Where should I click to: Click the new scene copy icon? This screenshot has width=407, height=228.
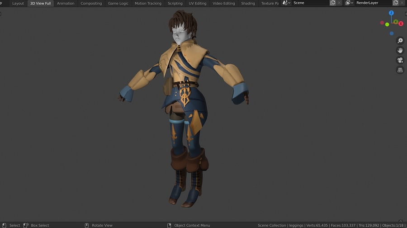[333, 3]
